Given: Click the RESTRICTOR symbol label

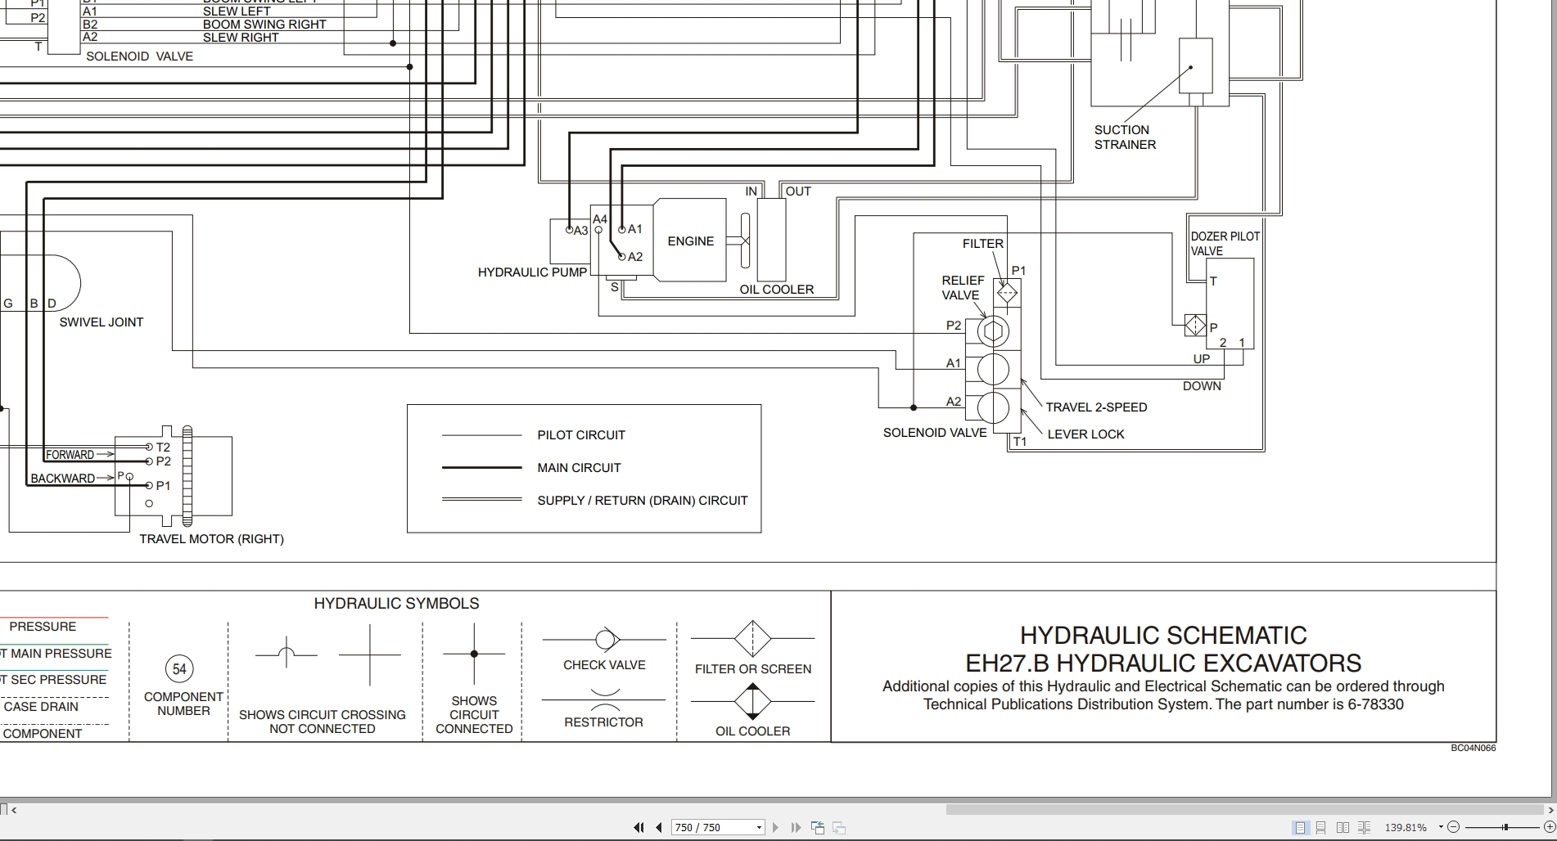Looking at the screenshot, I should [603, 722].
